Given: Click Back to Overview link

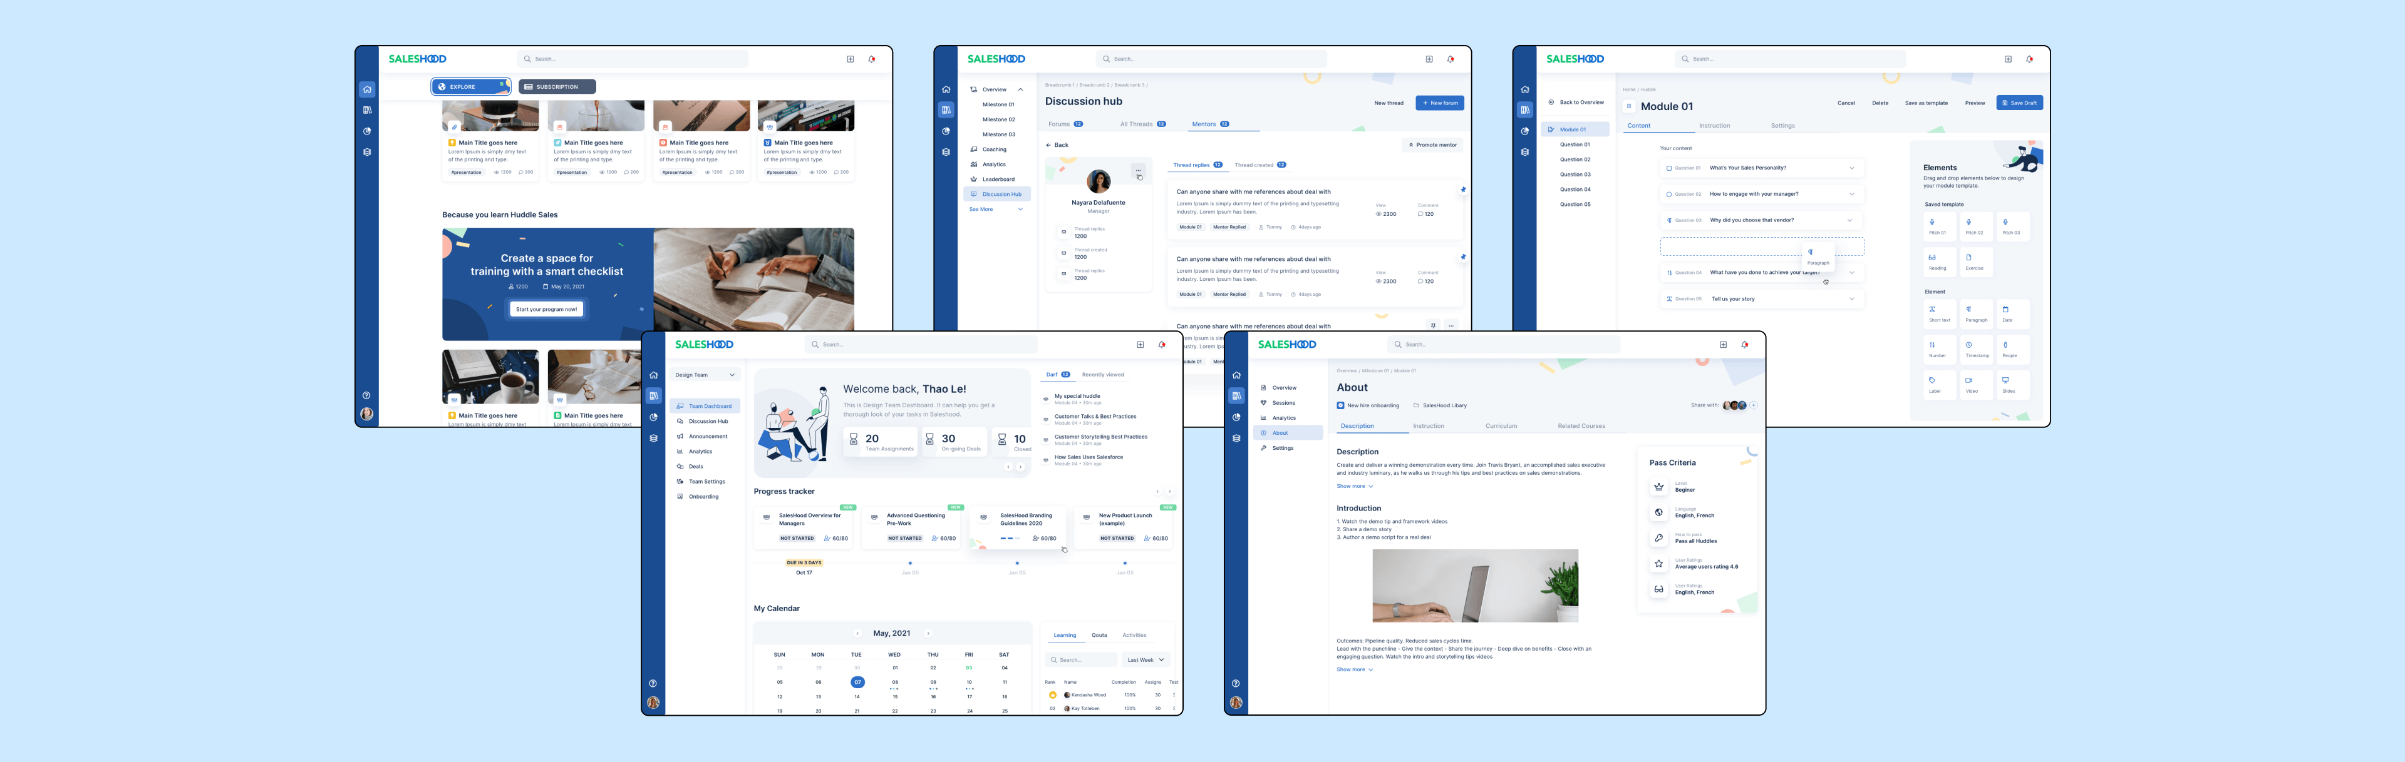Looking at the screenshot, I should [x=1576, y=103].
